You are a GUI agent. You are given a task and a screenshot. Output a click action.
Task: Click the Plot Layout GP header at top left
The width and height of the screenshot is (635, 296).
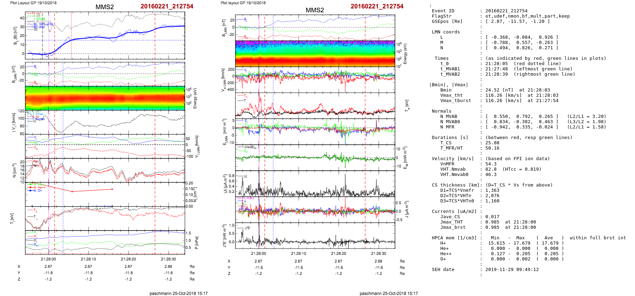pyautogui.click(x=33, y=3)
